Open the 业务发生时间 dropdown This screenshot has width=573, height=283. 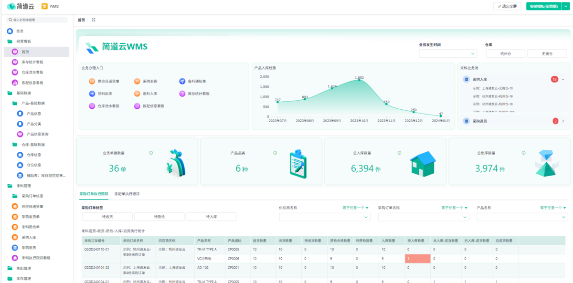pyautogui.click(x=448, y=54)
